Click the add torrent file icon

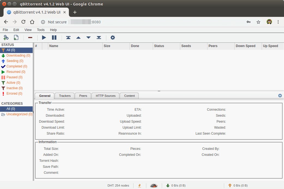(x=16, y=38)
